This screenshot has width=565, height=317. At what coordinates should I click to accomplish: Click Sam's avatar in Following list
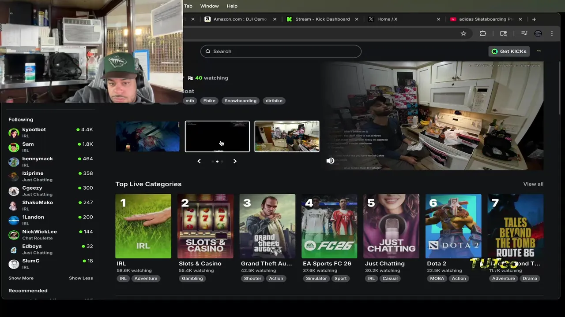14,147
